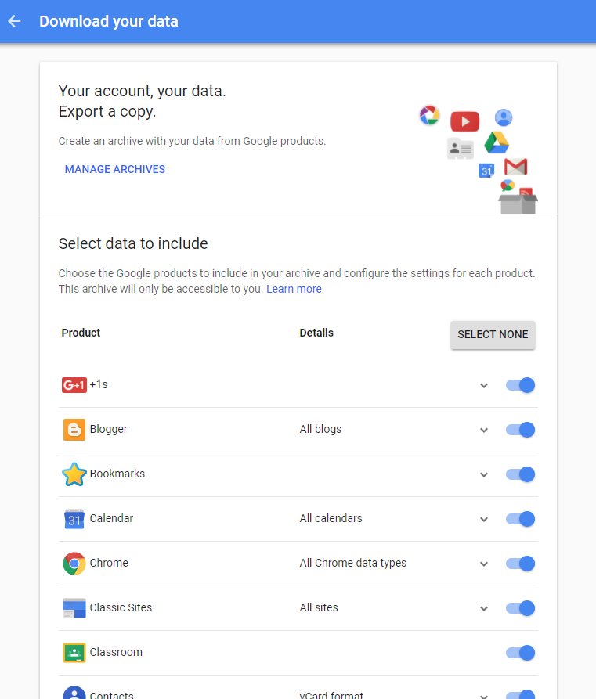Expand Chrome data types chevron

[x=484, y=564]
